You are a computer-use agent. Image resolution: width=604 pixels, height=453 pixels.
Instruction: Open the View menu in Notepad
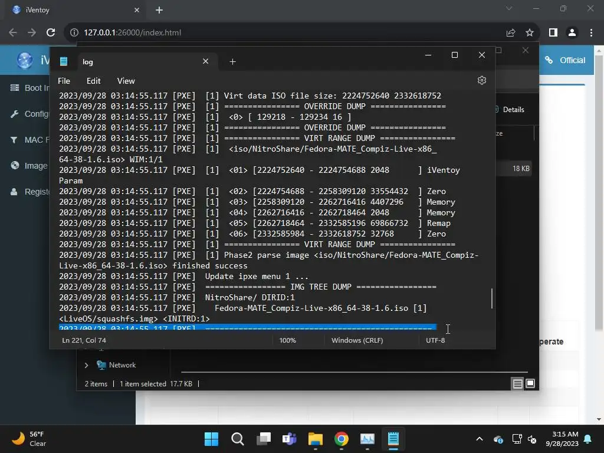click(x=126, y=81)
